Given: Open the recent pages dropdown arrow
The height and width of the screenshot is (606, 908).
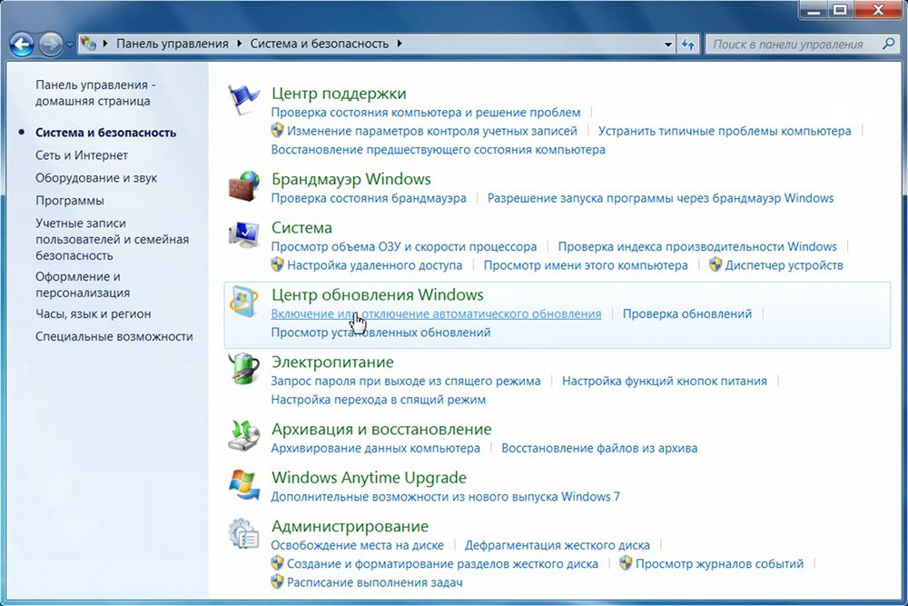Looking at the screenshot, I should pos(70,45).
